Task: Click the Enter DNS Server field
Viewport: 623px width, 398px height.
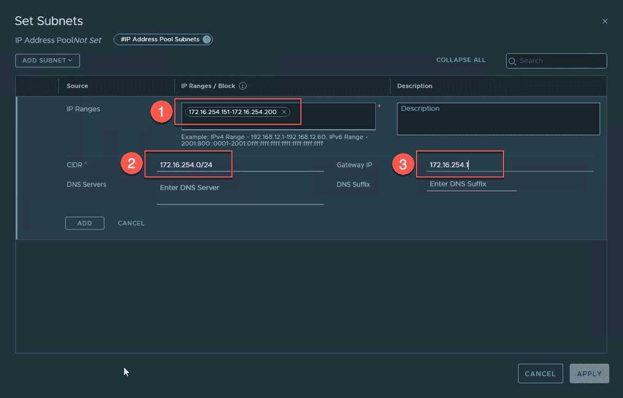Action: pyautogui.click(x=240, y=188)
